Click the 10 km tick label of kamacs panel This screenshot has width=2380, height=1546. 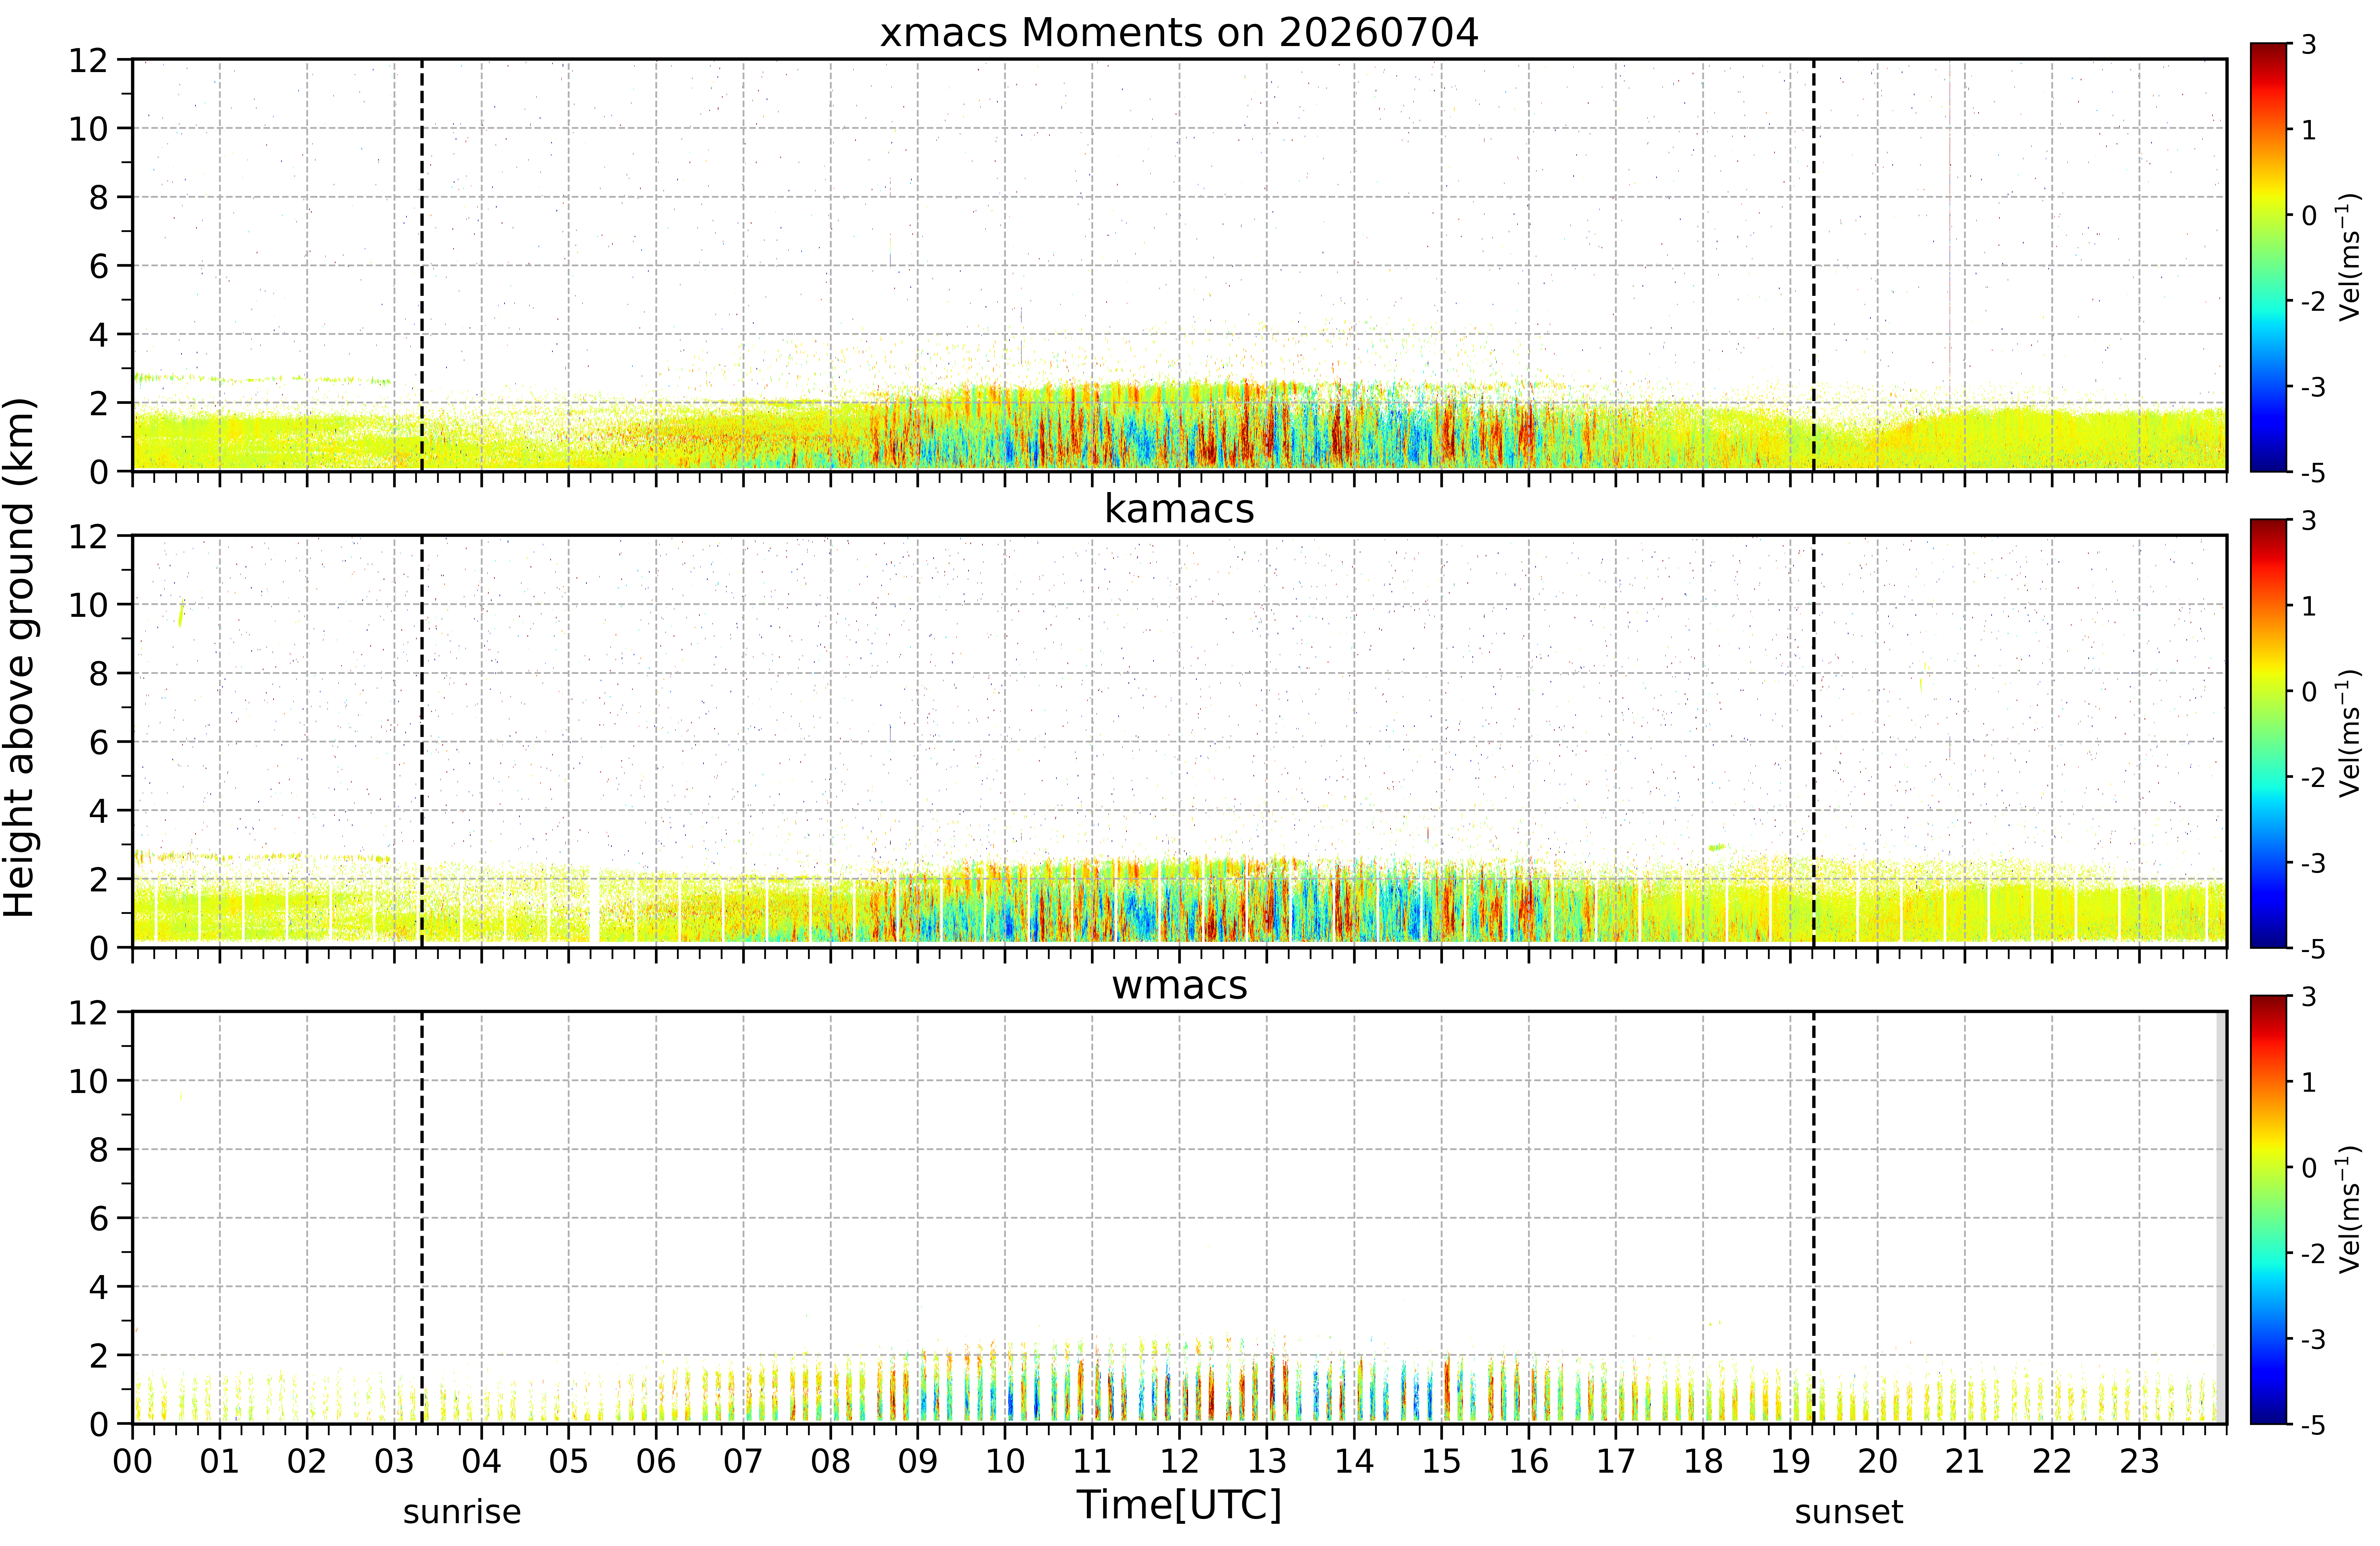tap(88, 604)
